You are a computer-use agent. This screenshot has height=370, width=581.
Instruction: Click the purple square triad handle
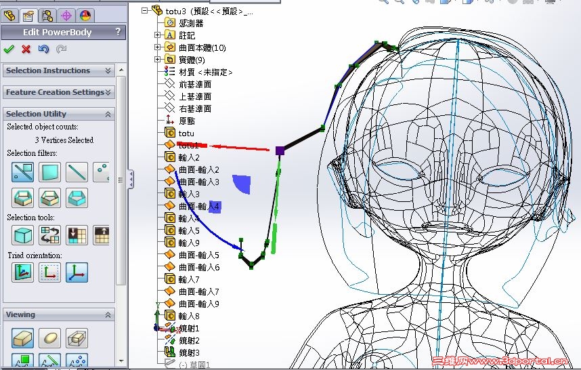point(280,150)
